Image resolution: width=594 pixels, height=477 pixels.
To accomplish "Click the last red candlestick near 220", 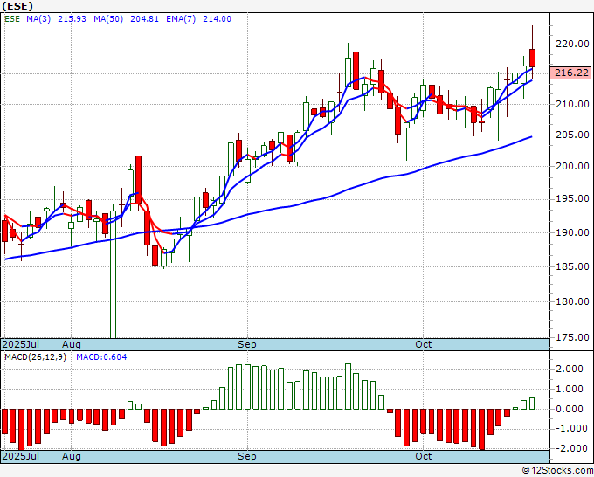I will (532, 58).
